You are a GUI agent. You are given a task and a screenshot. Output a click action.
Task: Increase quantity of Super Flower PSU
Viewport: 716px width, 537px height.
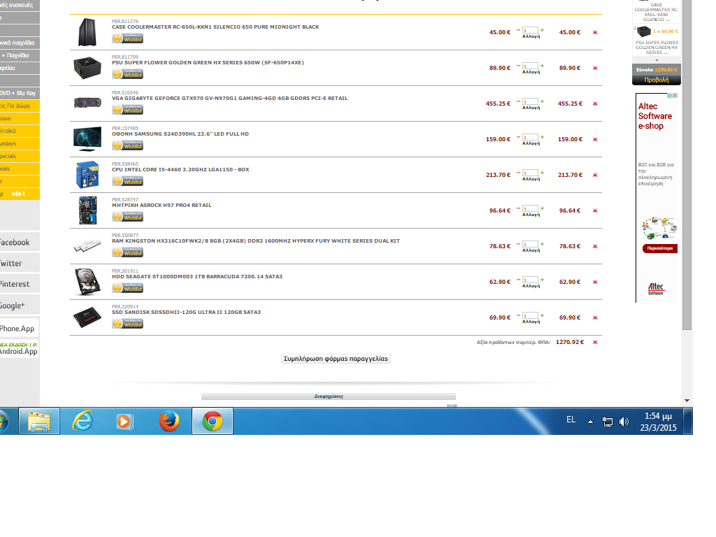543,65
